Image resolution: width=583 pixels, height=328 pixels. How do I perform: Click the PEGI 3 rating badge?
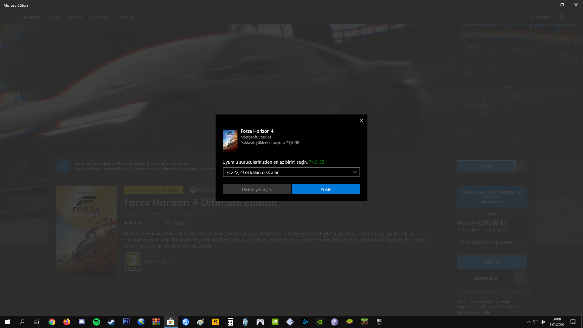pos(133,261)
